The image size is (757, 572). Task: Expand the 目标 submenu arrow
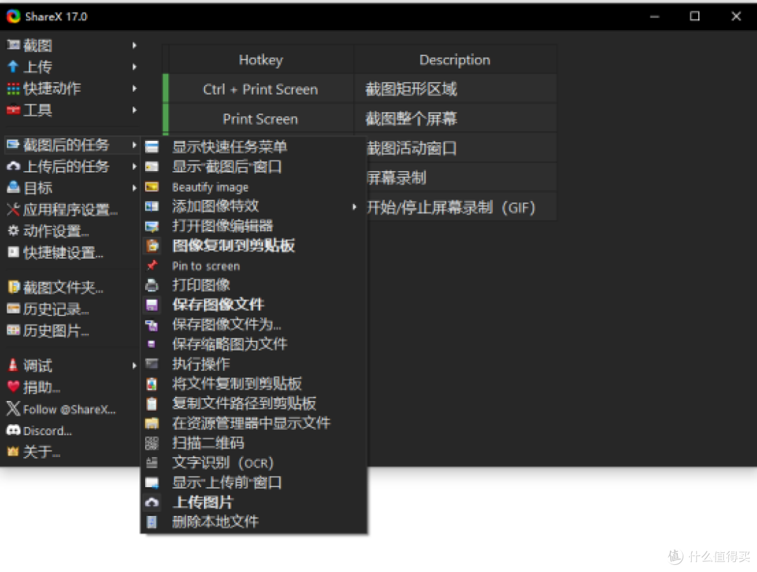pyautogui.click(x=135, y=188)
